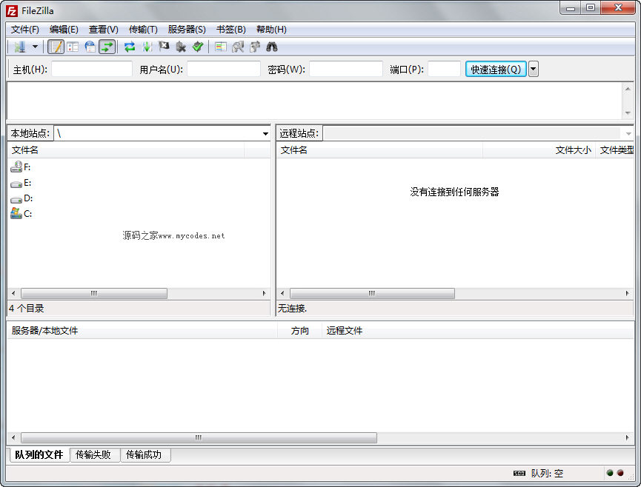Screen dimensions: 641x487
Task: Click the remote pane horizontal scrollbar thumb
Action: coord(372,294)
